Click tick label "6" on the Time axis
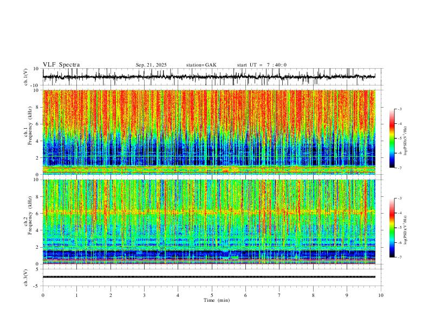The width and height of the screenshot is (429, 331). [x=245, y=295]
